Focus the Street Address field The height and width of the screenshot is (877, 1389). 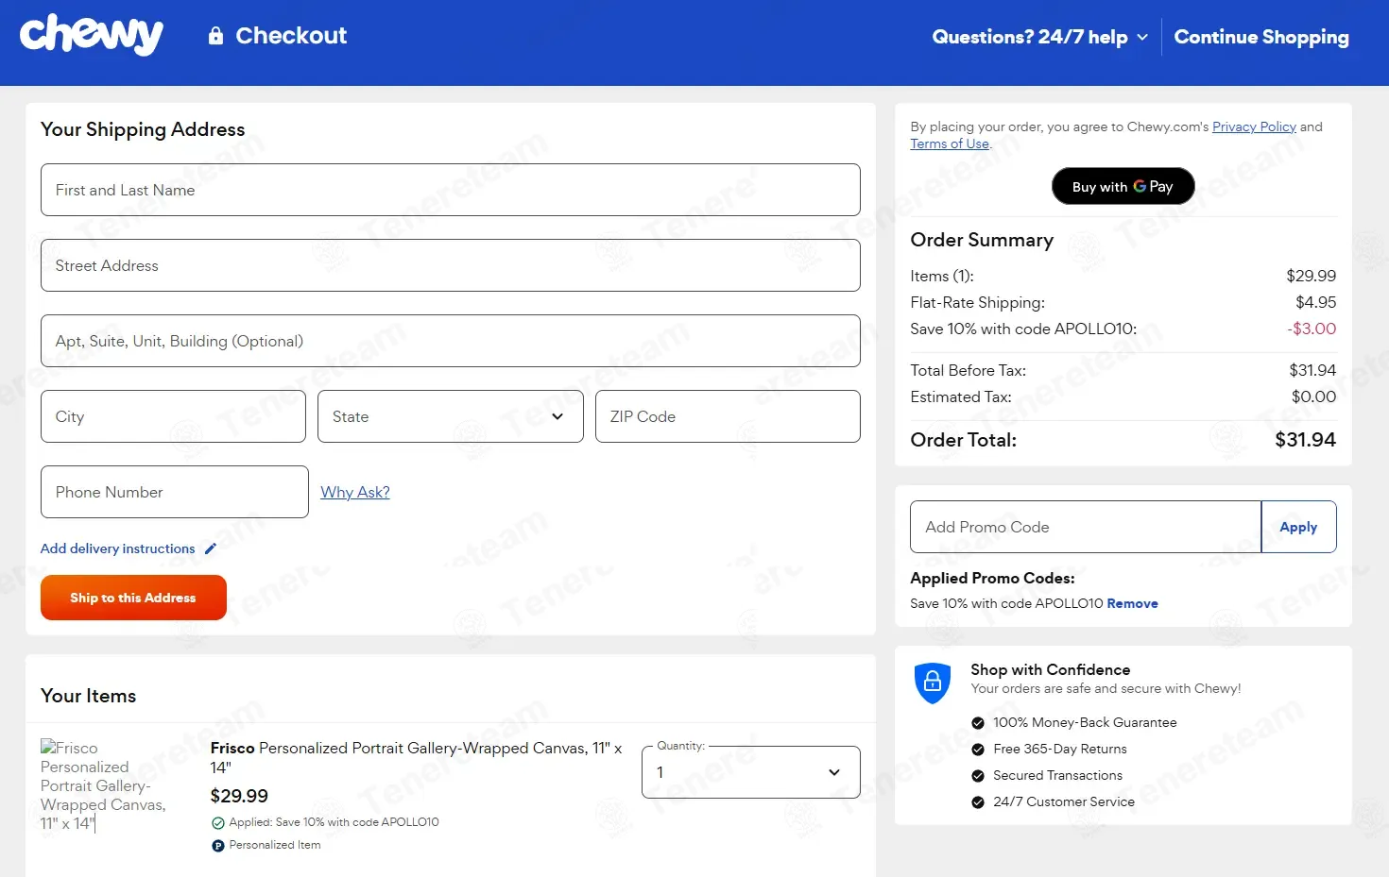(451, 265)
